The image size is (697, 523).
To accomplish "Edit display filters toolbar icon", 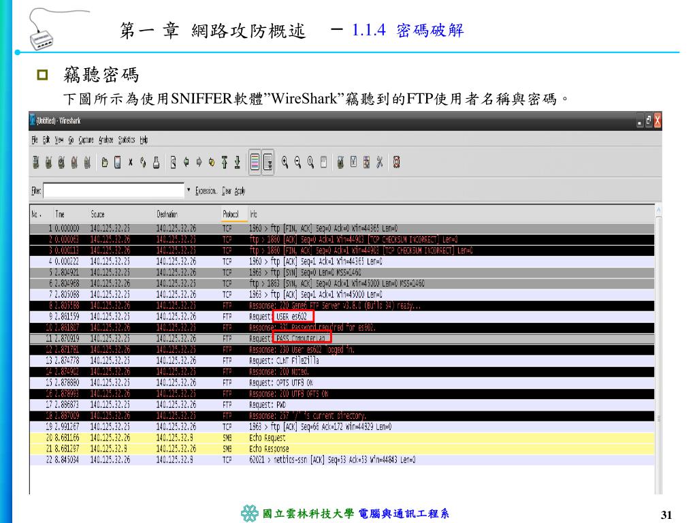I will [353, 162].
